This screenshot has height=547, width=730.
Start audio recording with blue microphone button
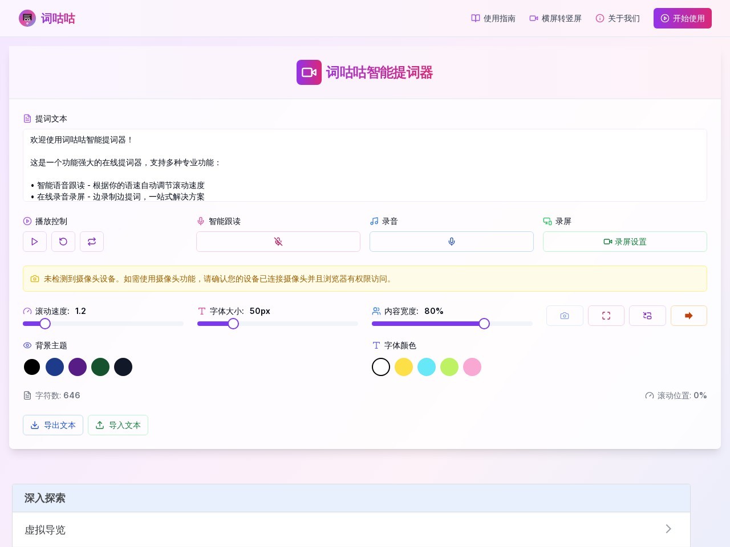click(452, 242)
